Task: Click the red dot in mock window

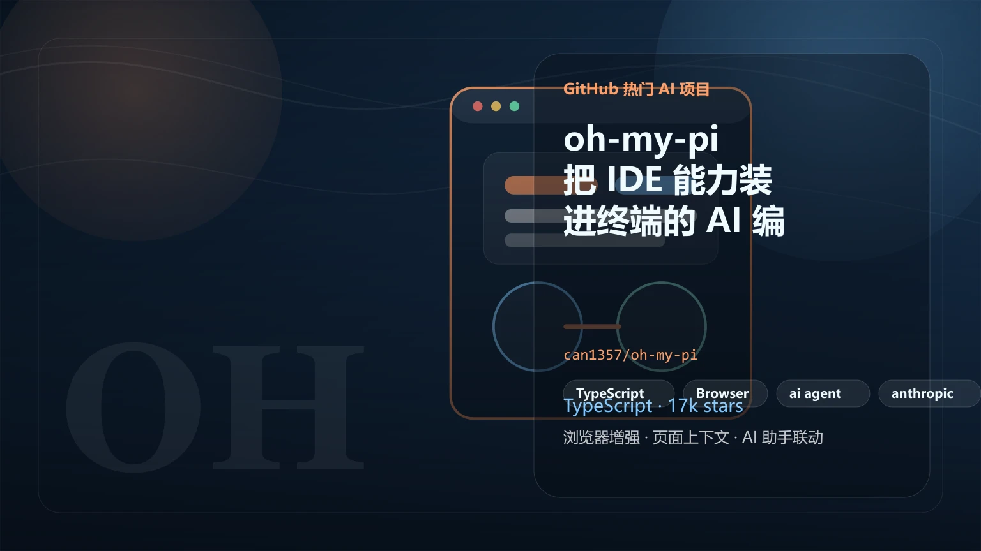Action: [x=477, y=106]
